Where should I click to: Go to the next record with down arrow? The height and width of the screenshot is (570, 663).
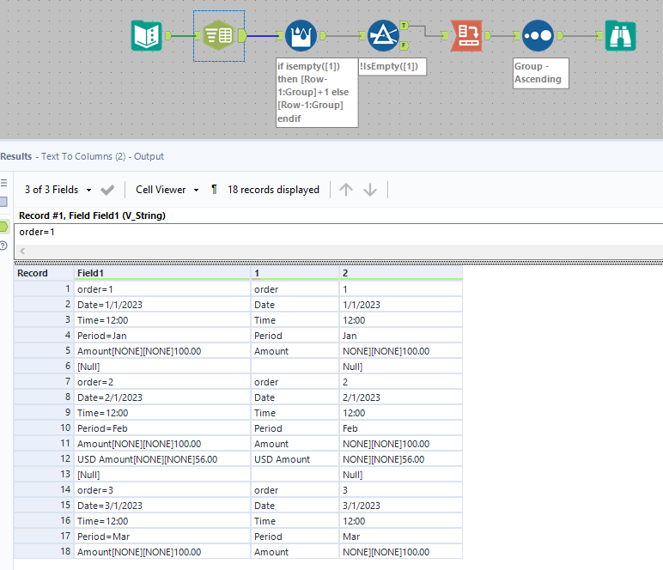[x=370, y=190]
